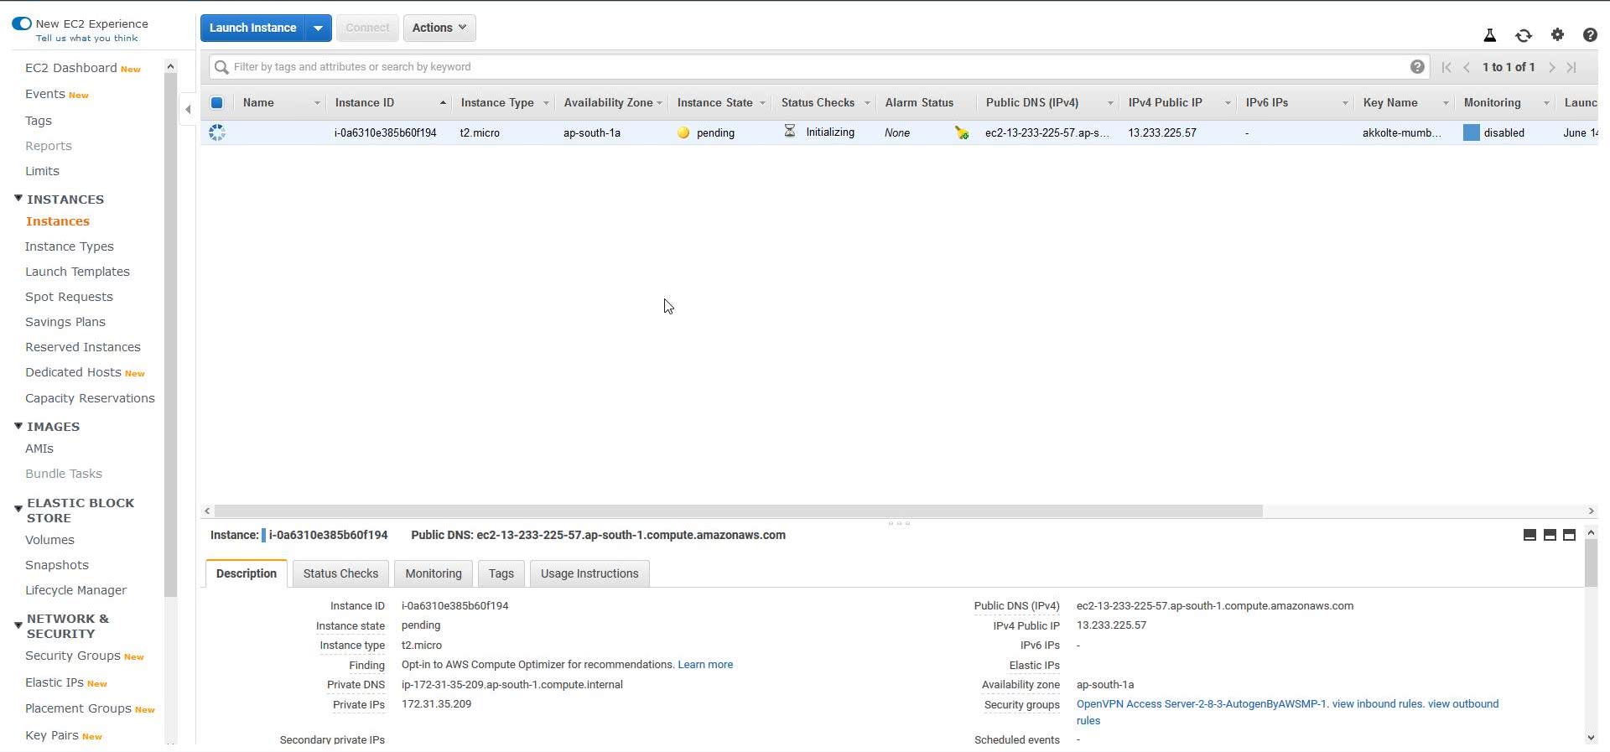Click the flask experiments icon
This screenshot has width=1610, height=752.
(x=1489, y=35)
